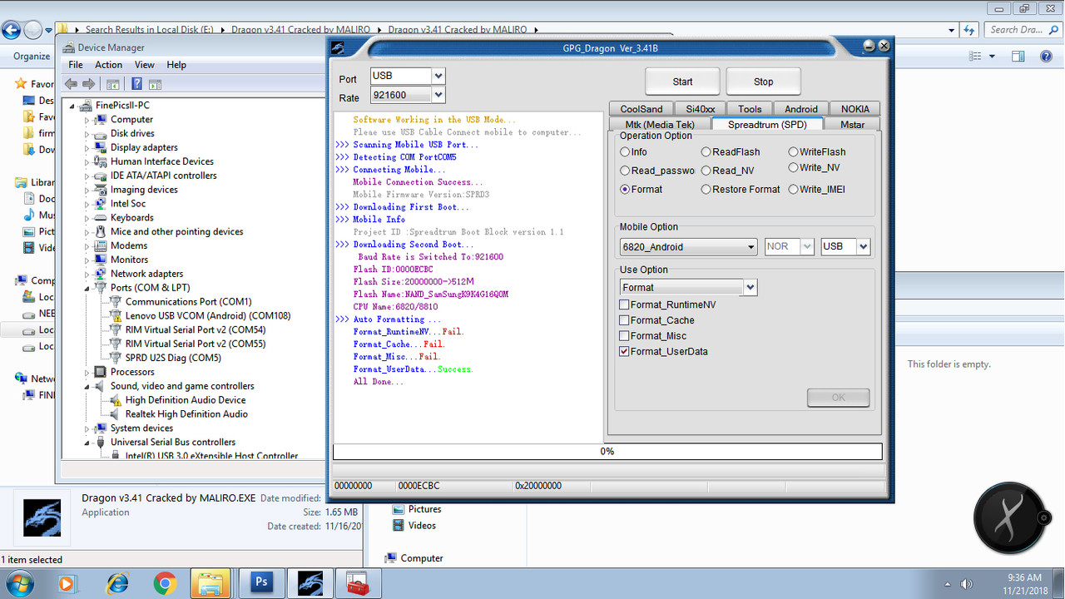Click Explorer back navigation button
Viewport: 1065px width, 599px height.
pos(11,31)
